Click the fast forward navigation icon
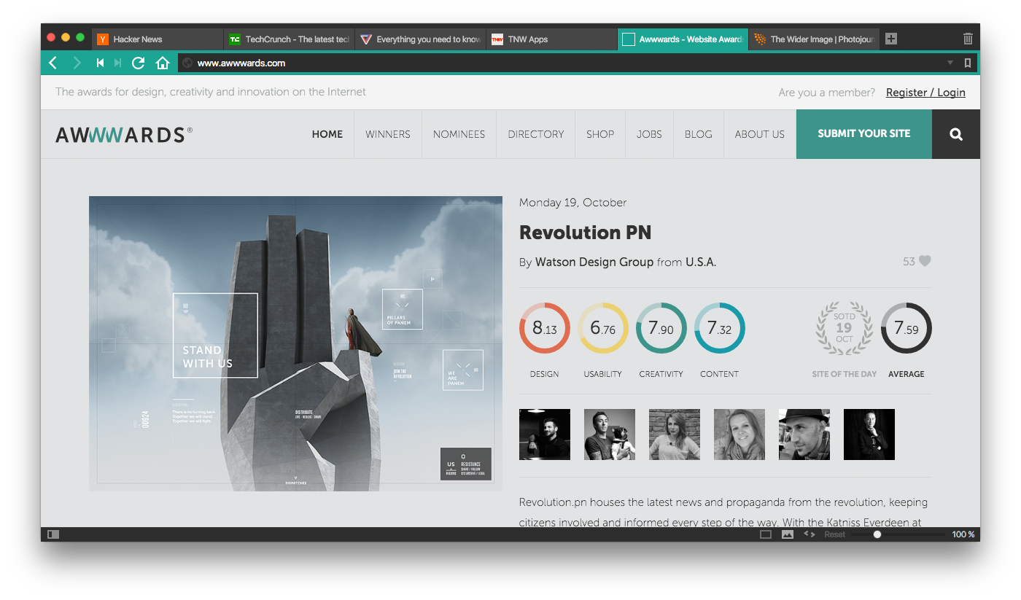The image size is (1021, 600). pyautogui.click(x=117, y=63)
